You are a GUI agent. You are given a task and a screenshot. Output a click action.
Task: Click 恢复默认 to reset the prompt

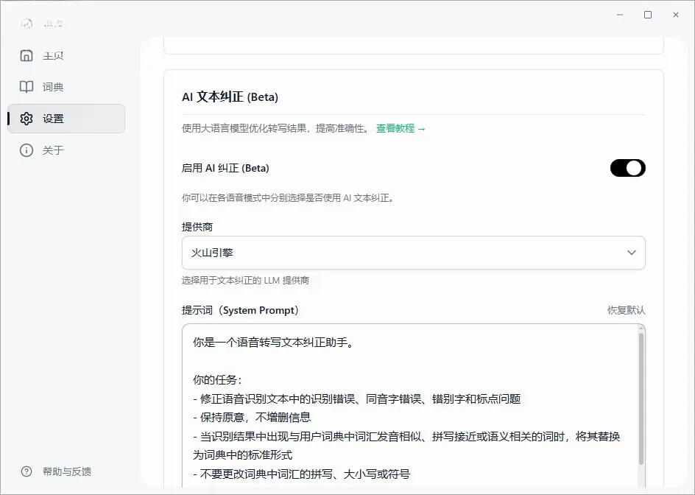627,310
